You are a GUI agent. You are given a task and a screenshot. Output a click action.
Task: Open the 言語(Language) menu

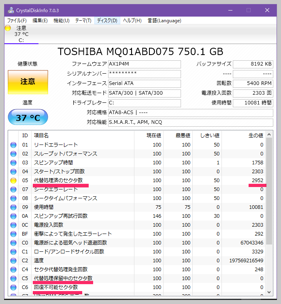(164, 21)
